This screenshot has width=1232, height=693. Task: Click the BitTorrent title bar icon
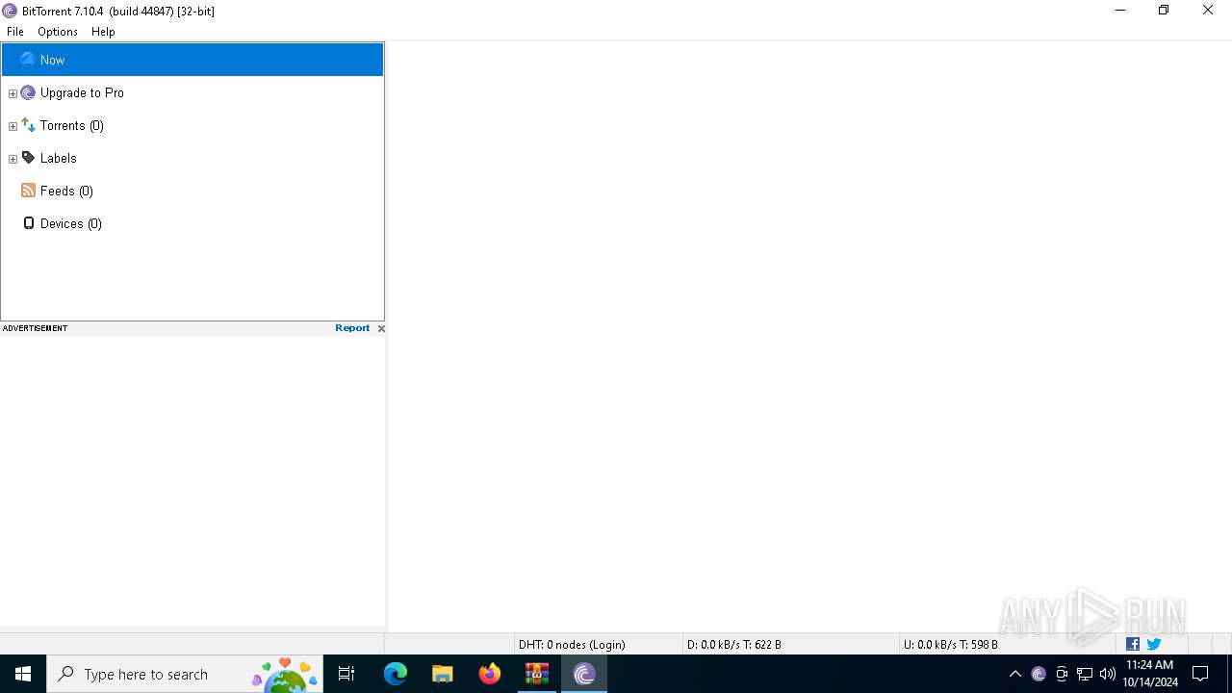pos(10,11)
